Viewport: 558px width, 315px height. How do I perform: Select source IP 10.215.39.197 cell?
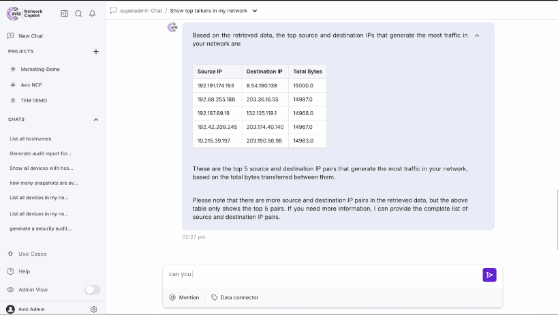[x=217, y=141]
